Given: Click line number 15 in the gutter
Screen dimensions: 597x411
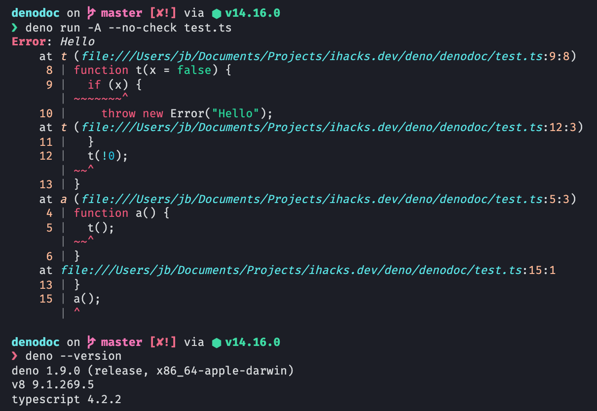Looking at the screenshot, I should 46,299.
